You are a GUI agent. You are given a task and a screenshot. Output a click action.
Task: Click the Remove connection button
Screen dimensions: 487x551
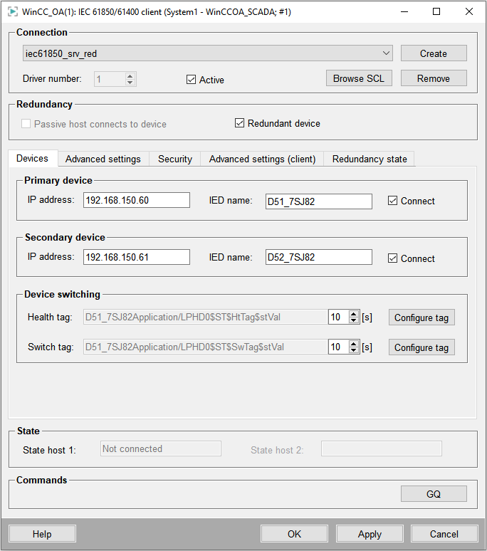(434, 78)
